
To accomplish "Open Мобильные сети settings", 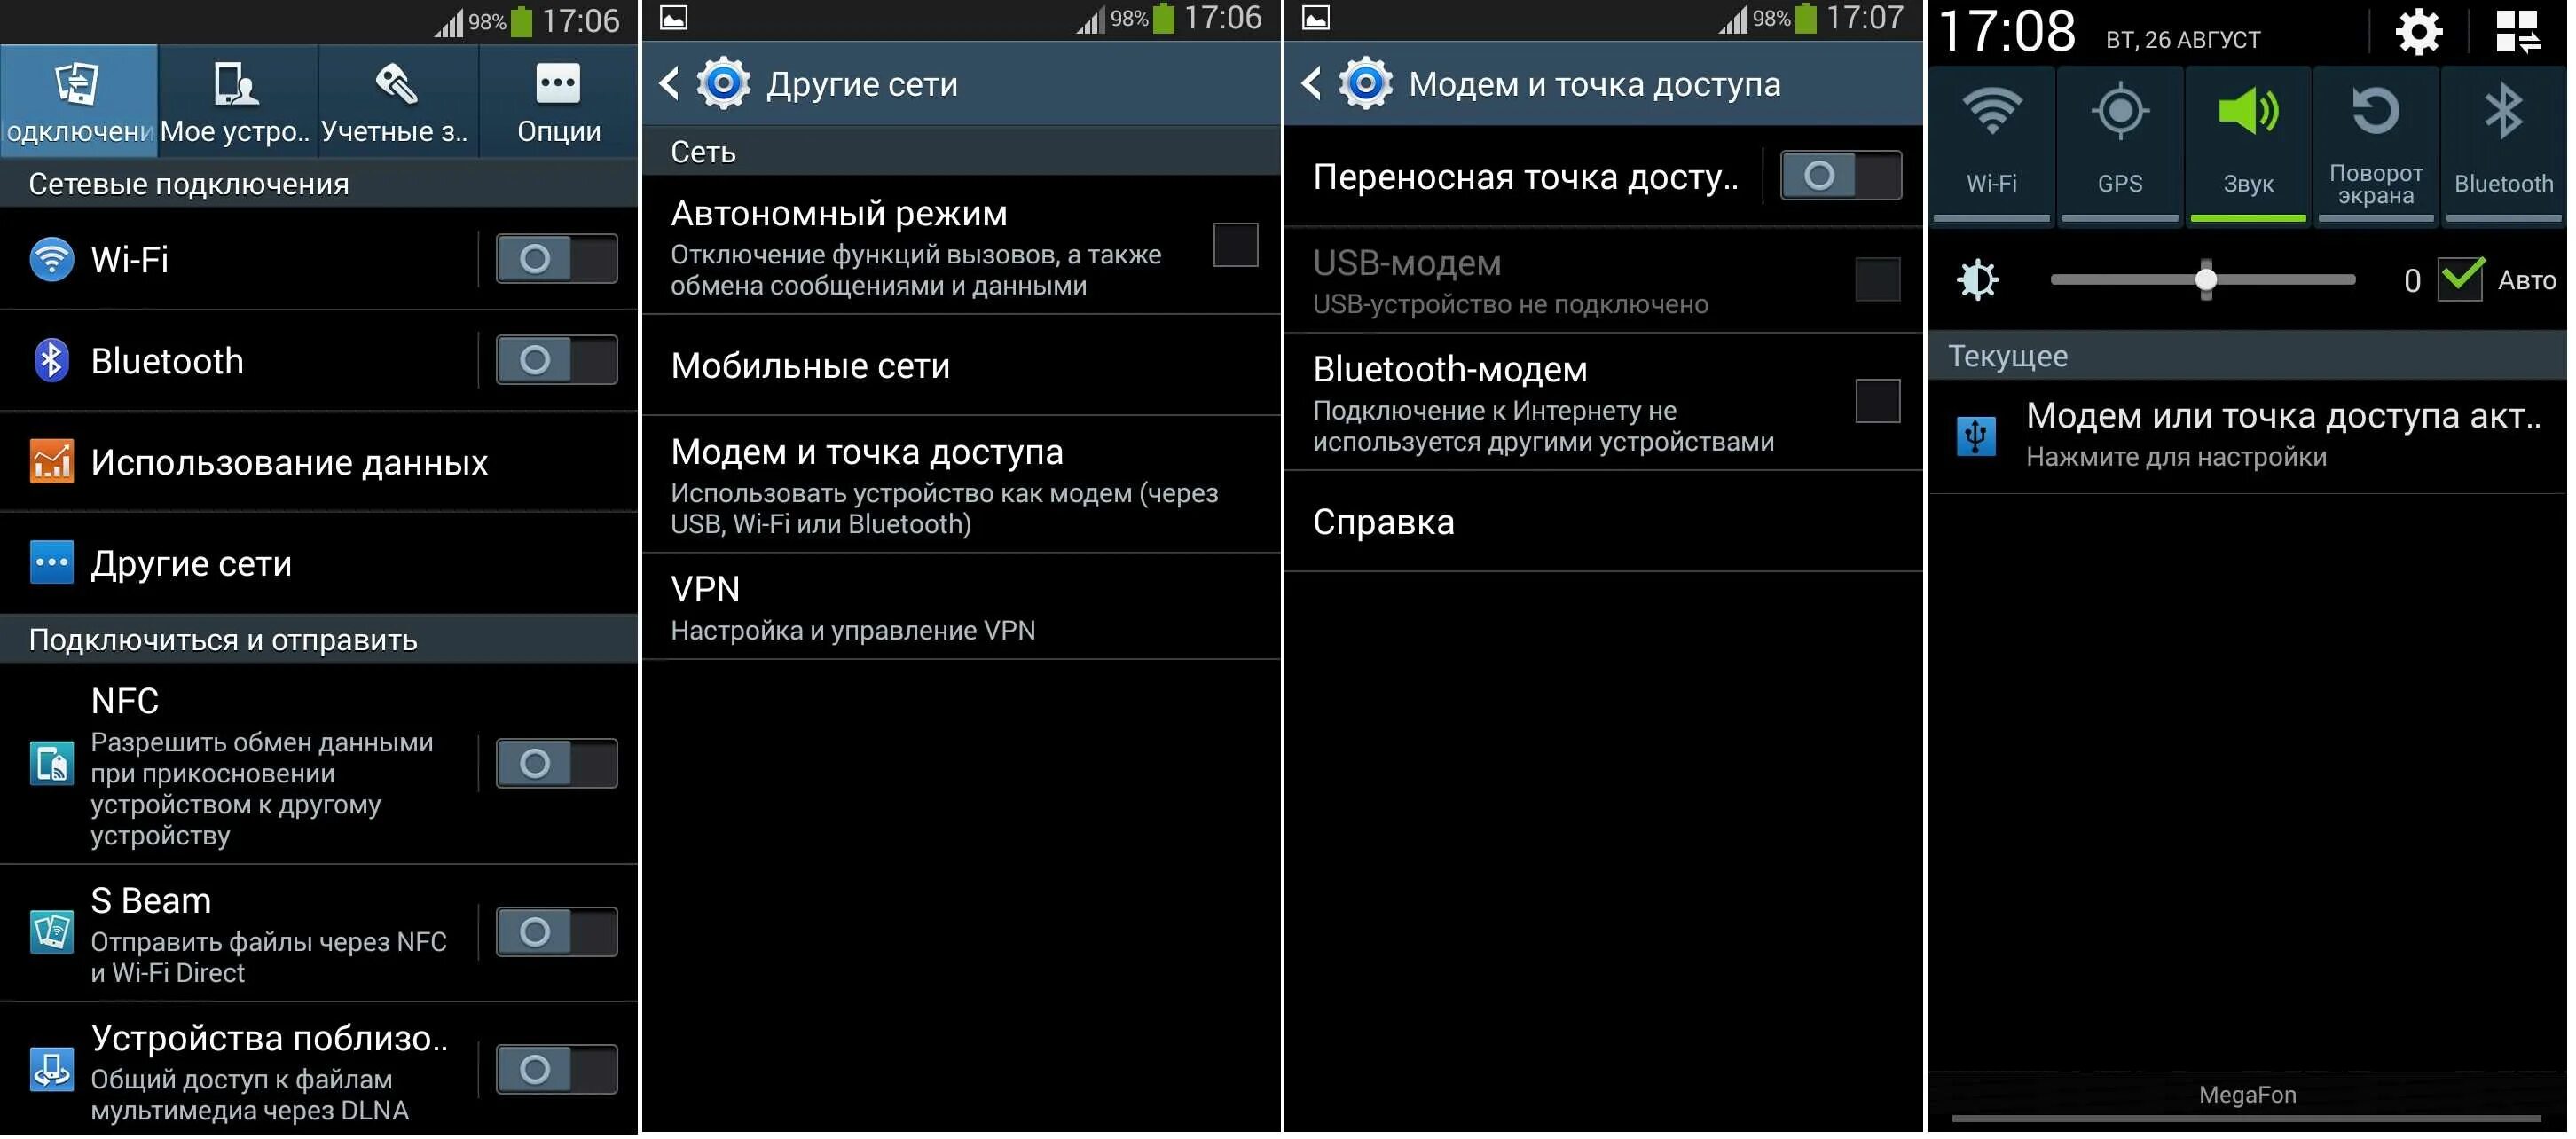I will click(x=962, y=360).
